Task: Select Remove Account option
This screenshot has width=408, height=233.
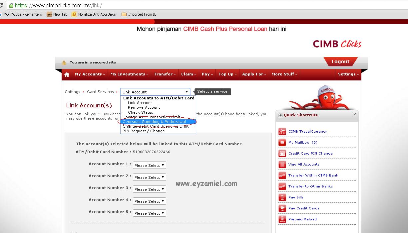Action: tap(144, 107)
